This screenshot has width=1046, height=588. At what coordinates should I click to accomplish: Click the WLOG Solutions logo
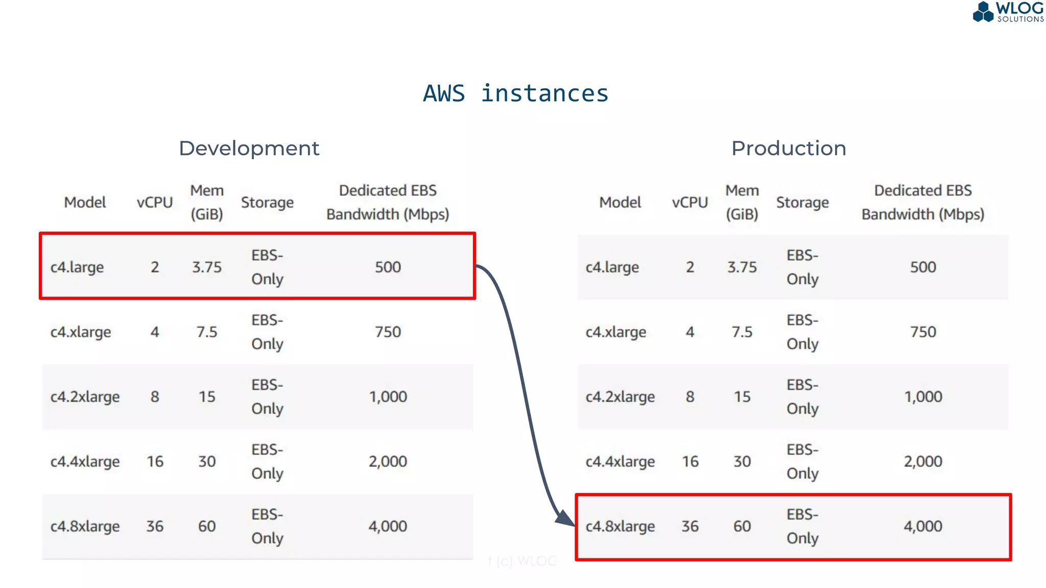click(1007, 12)
